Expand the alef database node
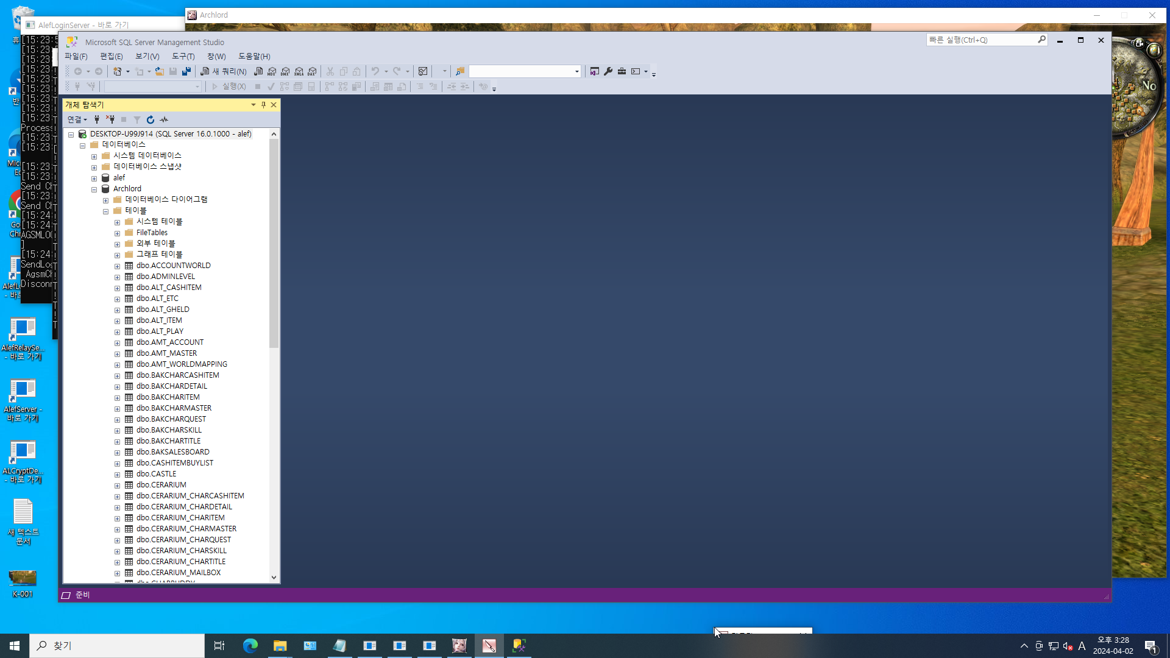This screenshot has width=1170, height=658. 94,179
